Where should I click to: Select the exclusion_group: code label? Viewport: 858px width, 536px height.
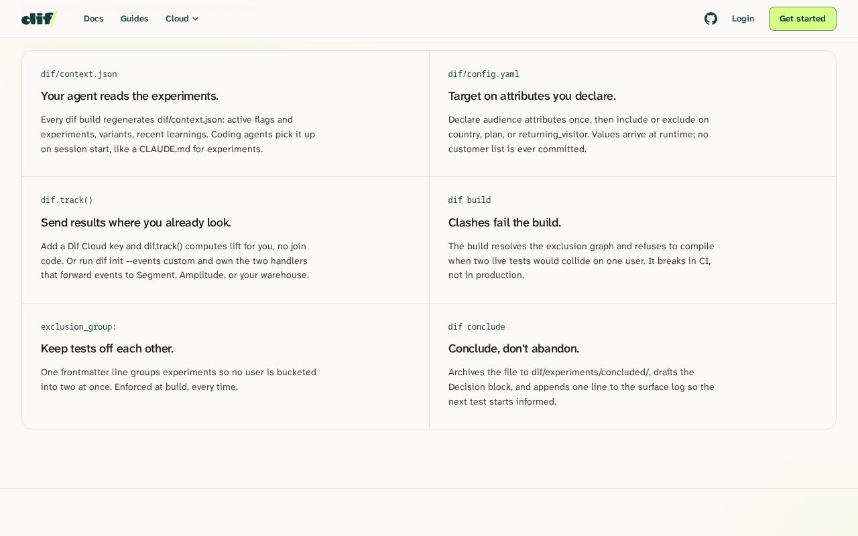click(78, 327)
